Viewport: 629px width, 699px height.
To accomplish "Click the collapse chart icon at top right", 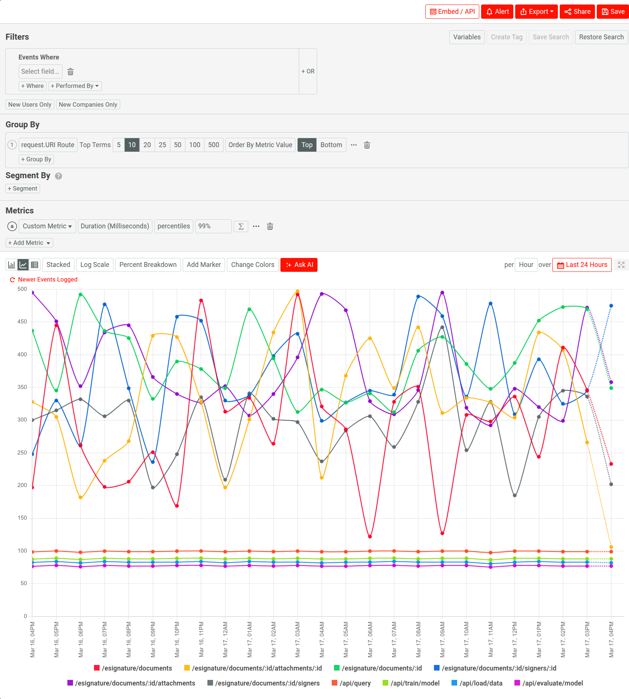I will tap(621, 265).
